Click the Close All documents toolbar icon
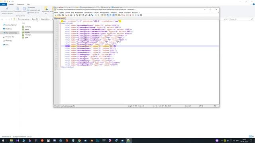Viewport: 255px width, 143px height. pos(69,15)
